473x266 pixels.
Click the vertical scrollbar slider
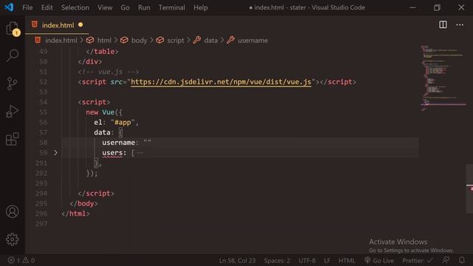point(469,188)
